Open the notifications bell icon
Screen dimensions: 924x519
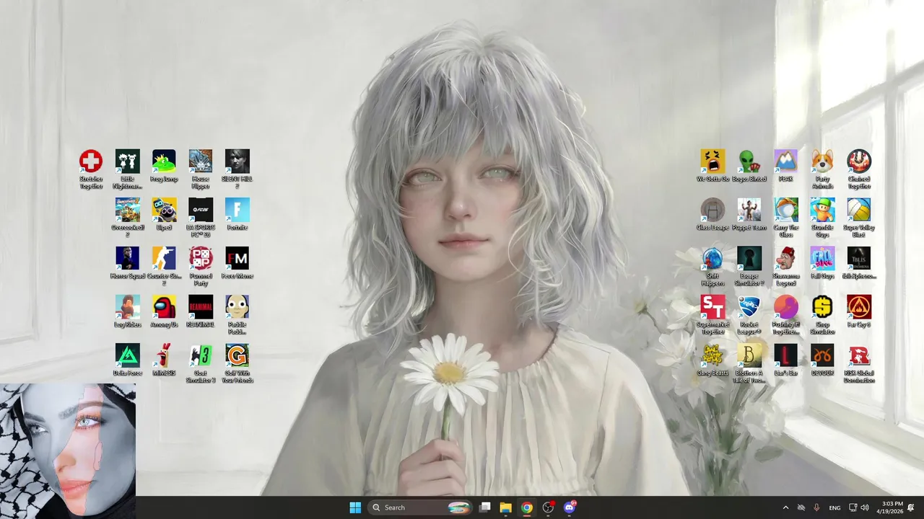912,507
